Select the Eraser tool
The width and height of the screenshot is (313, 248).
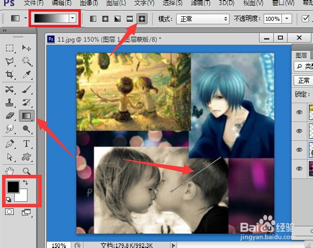[10, 116]
